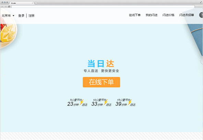Click the browser forward arrow
This screenshot has height=140, width=203.
[x=5, y=7]
